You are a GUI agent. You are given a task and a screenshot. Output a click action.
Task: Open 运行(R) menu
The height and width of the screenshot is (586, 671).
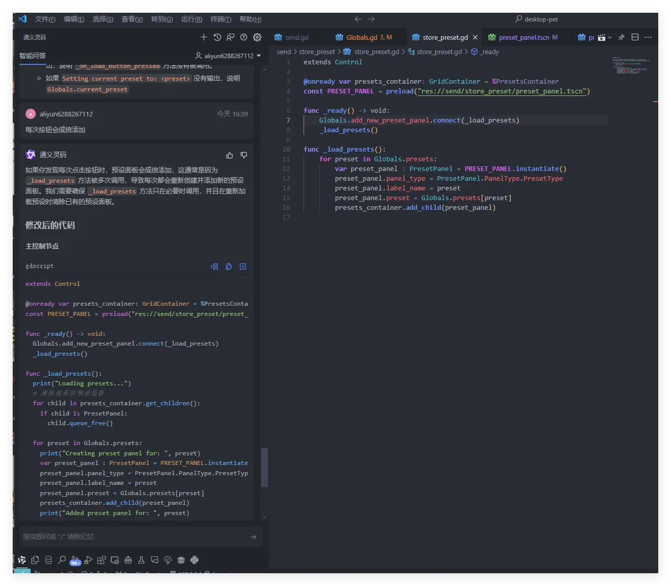pyautogui.click(x=191, y=19)
